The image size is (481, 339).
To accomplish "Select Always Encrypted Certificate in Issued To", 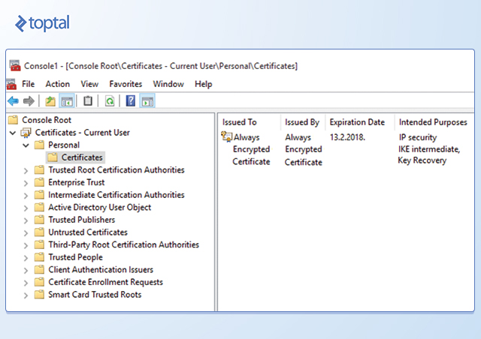I will 251,149.
